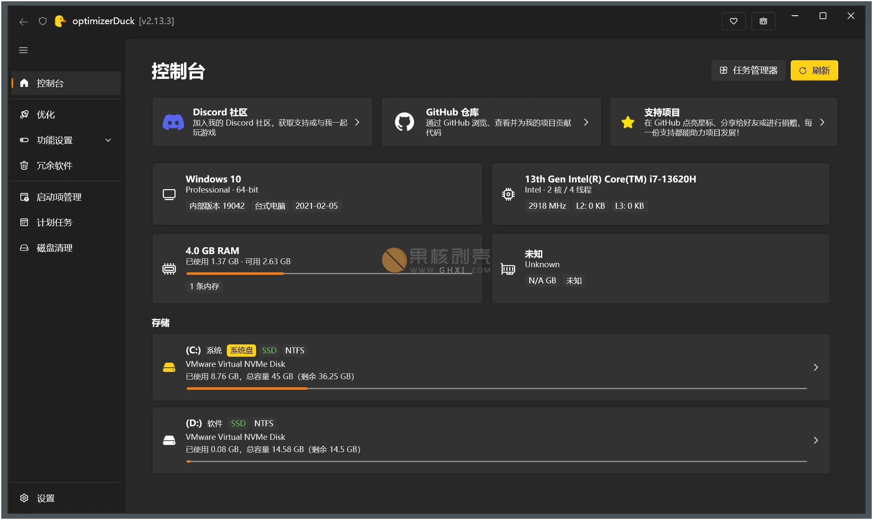Open 磁盘清理 page
This screenshot has height=520, width=873.
[66, 248]
